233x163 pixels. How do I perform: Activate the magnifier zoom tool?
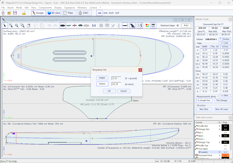pyautogui.click(x=17, y=25)
